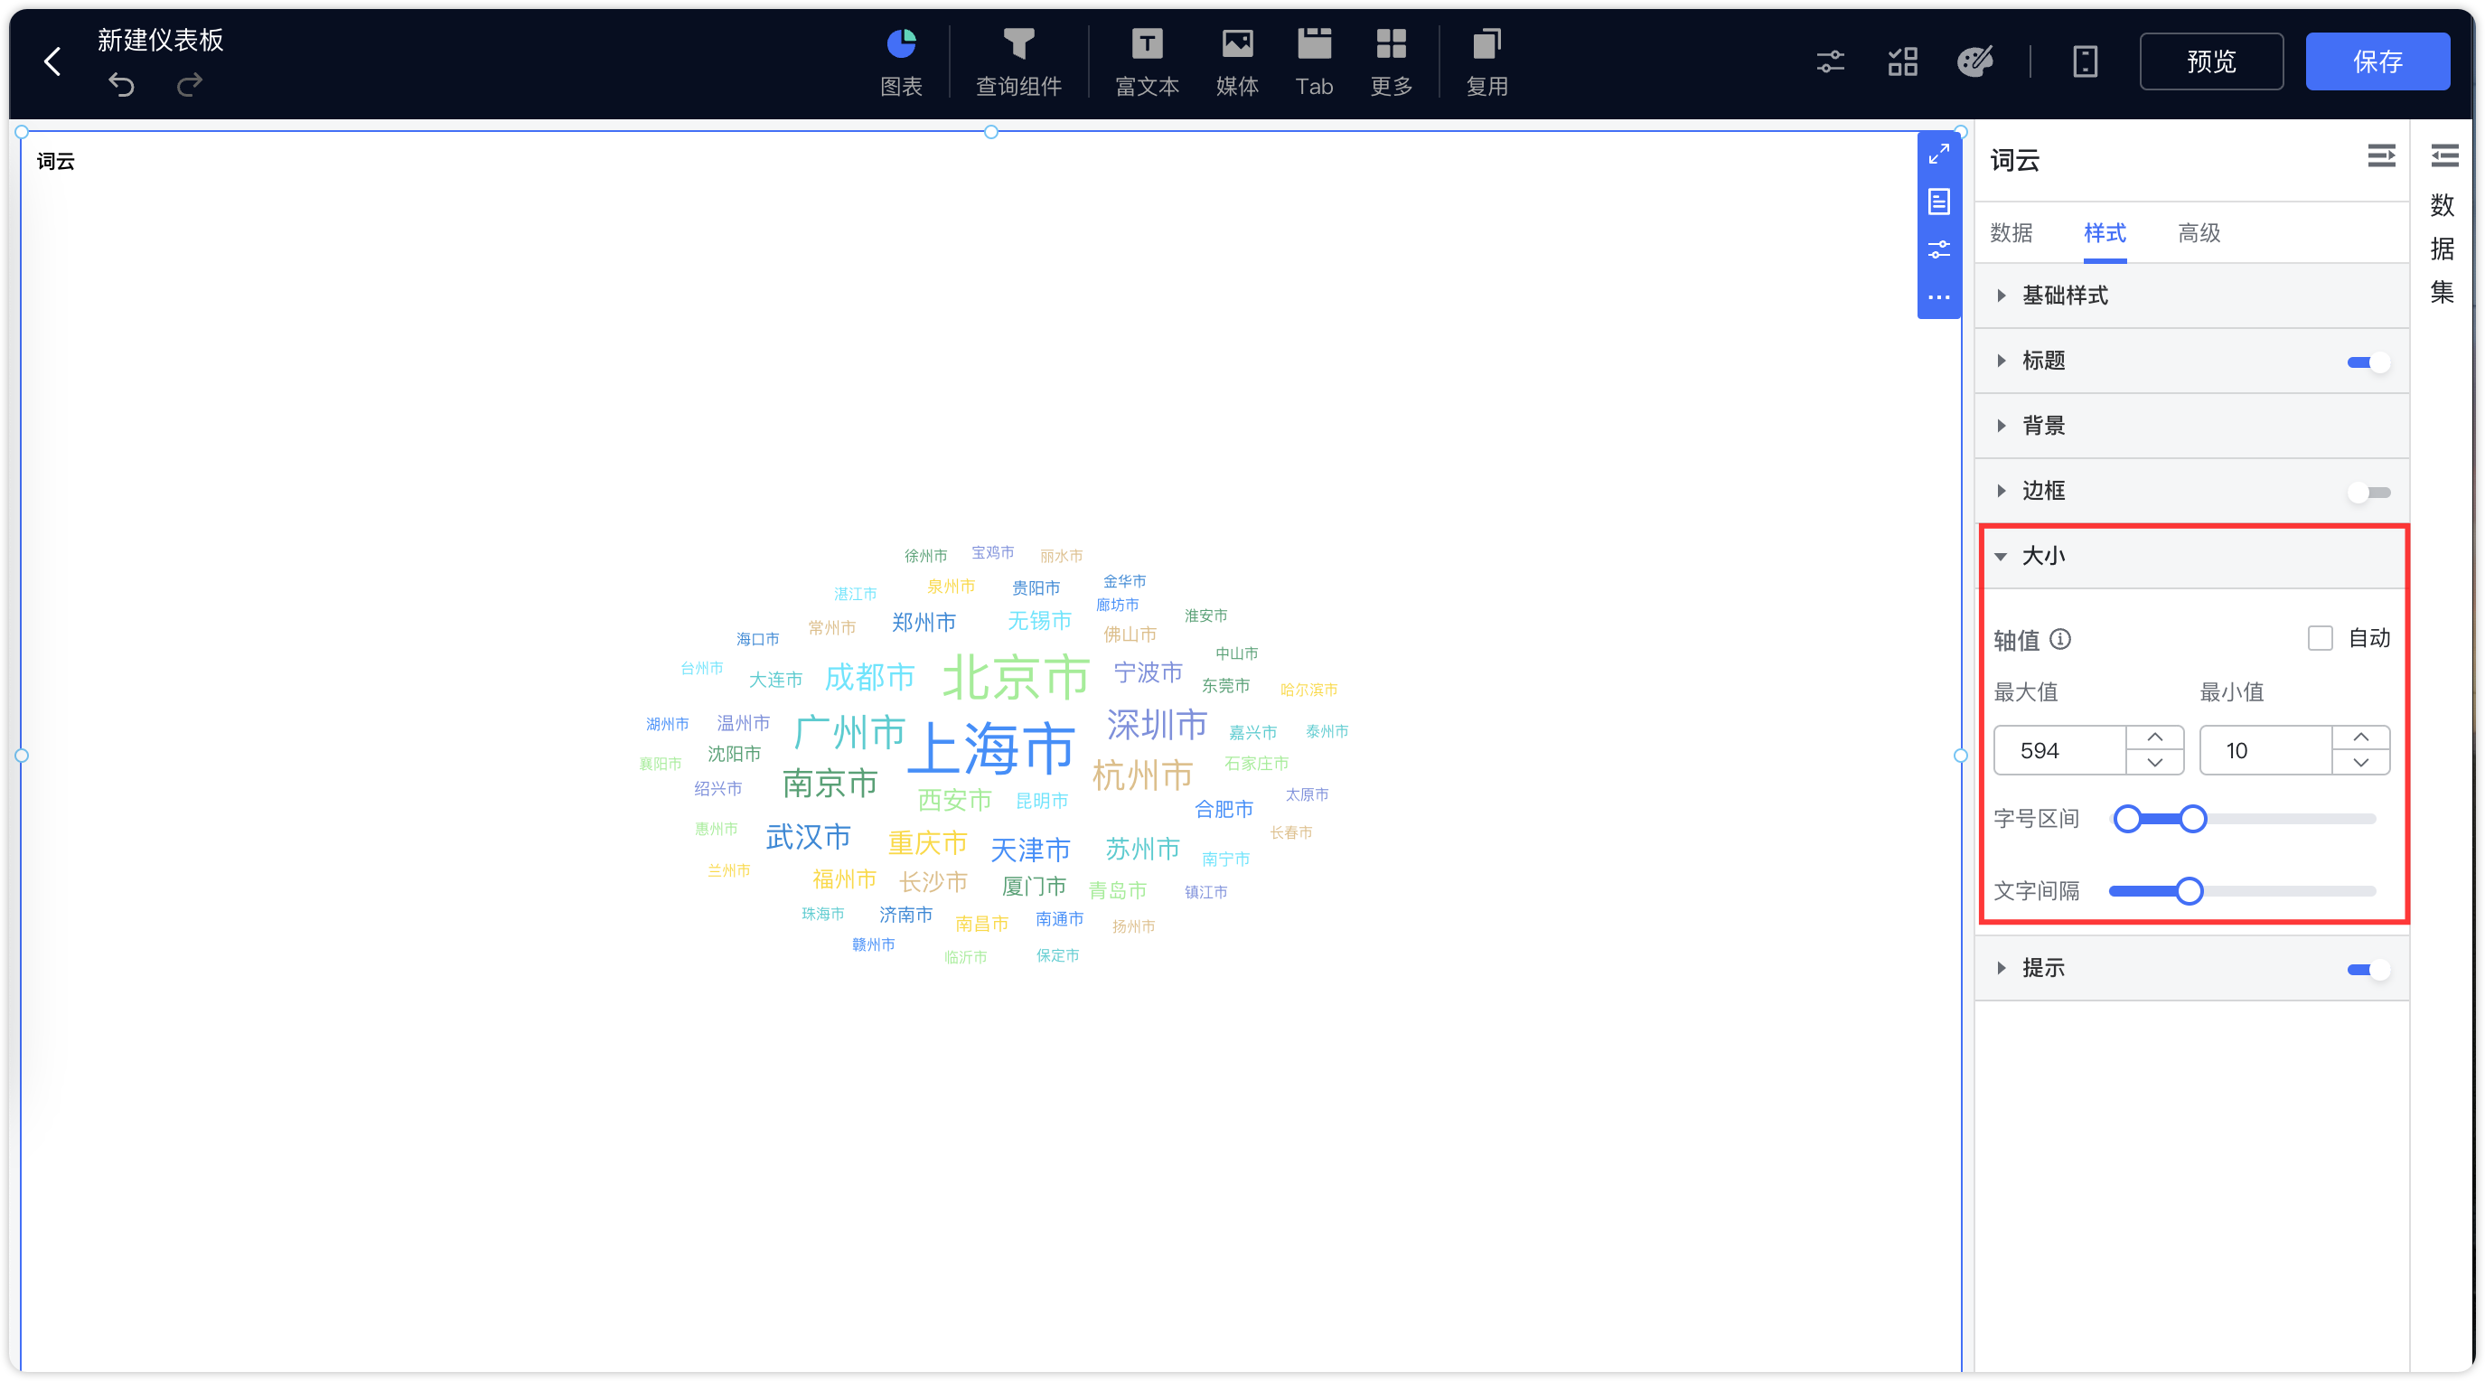The width and height of the screenshot is (2485, 1381).
Task: Click the 最小值 input field showing 10
Action: (x=2265, y=750)
